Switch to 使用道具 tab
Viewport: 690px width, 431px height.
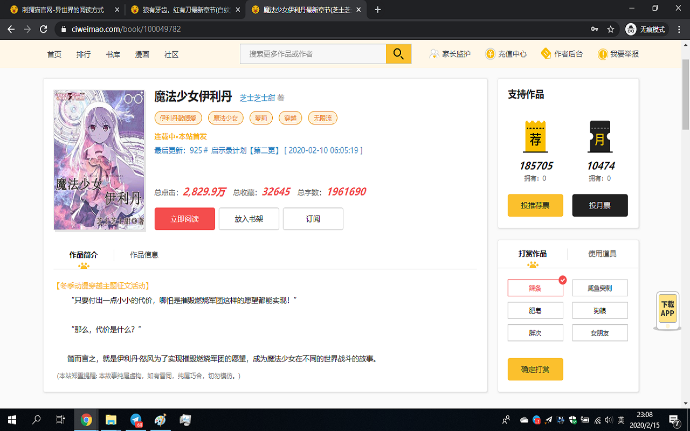pyautogui.click(x=602, y=254)
